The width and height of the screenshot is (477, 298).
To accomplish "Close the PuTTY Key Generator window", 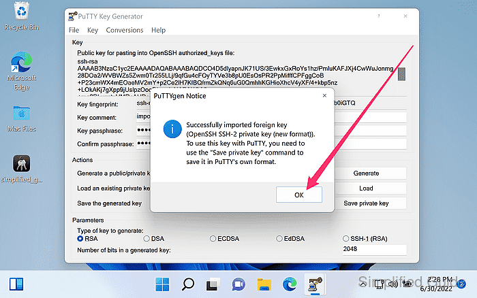I will coord(405,16).
